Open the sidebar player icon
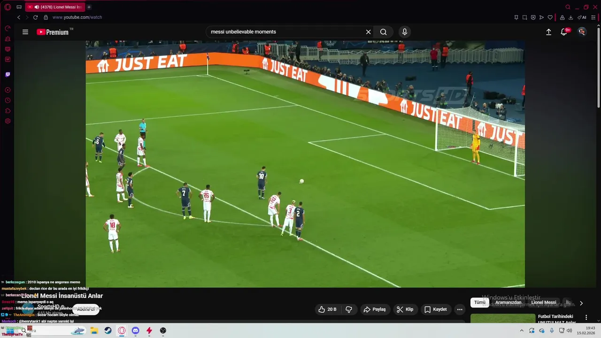The height and width of the screenshot is (338, 601). 8,90
